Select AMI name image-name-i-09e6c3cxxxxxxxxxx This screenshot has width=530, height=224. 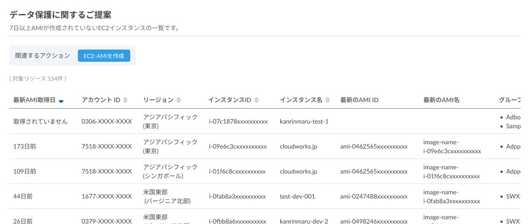[x=452, y=147]
